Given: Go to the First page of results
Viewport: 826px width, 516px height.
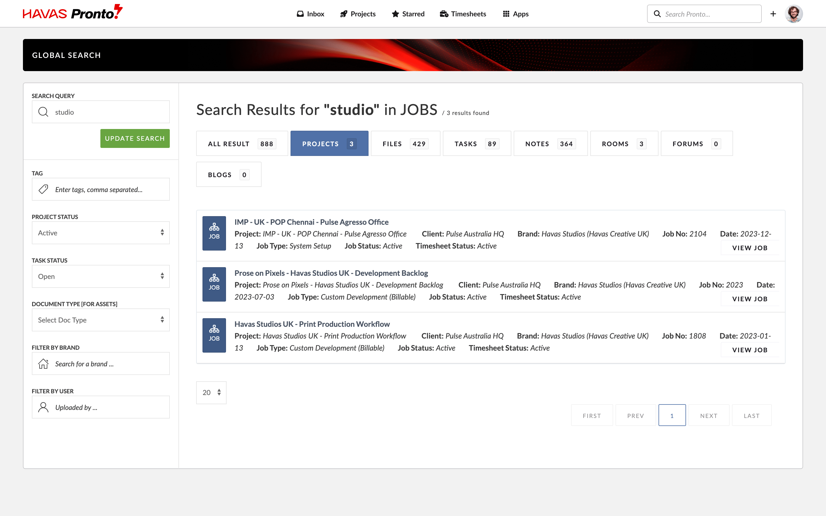Looking at the screenshot, I should point(592,416).
